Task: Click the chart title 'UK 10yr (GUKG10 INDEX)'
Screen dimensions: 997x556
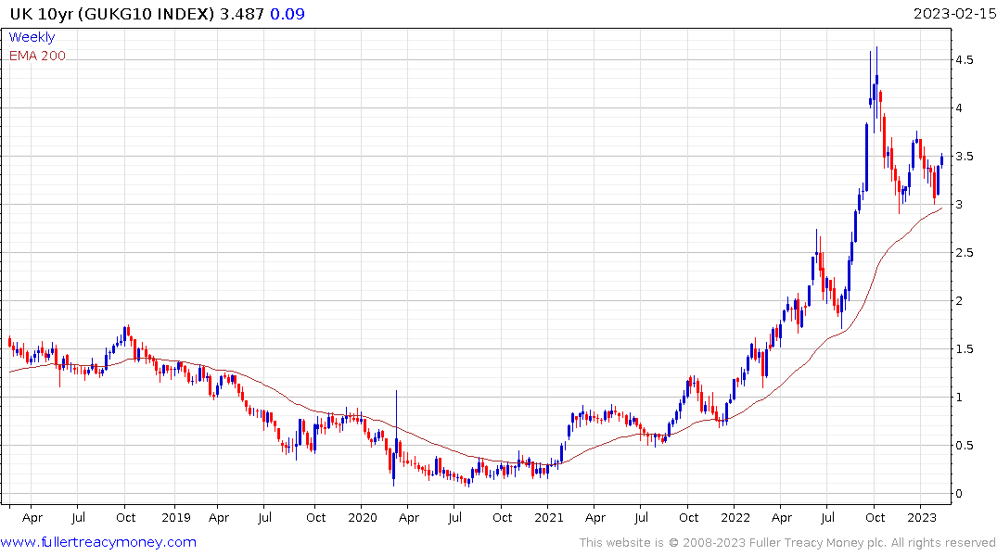Action: coord(112,14)
